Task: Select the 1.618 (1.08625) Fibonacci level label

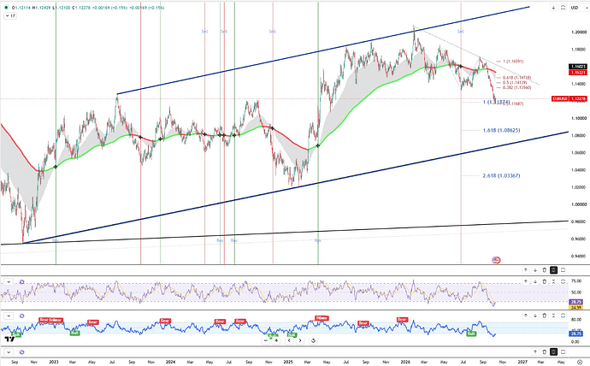Action: 501,131
